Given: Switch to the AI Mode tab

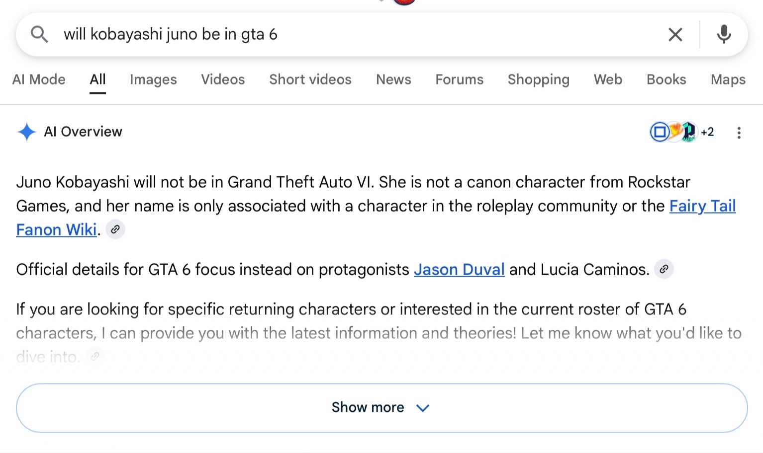Looking at the screenshot, I should pyautogui.click(x=39, y=79).
